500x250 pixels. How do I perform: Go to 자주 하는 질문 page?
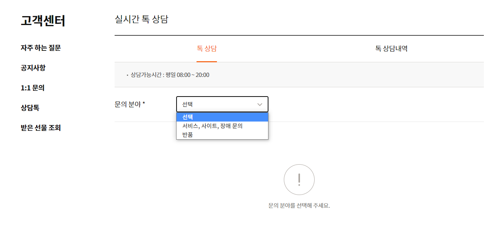coord(41,48)
